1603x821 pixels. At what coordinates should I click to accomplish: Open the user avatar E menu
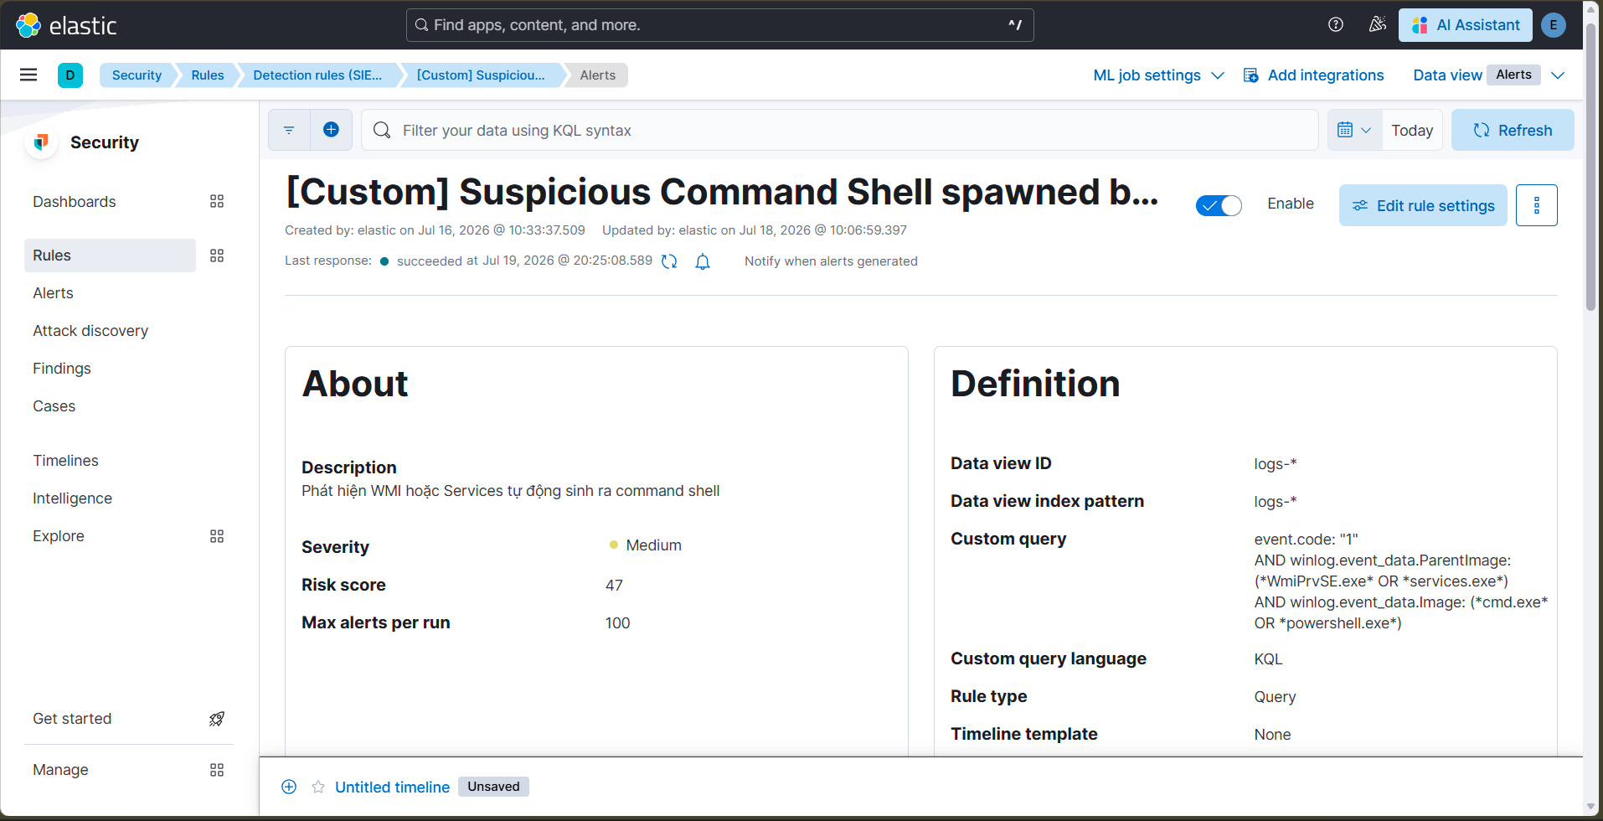(x=1554, y=25)
